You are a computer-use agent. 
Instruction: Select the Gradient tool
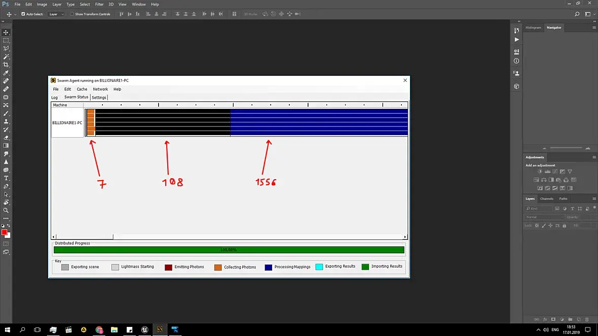pos(6,146)
